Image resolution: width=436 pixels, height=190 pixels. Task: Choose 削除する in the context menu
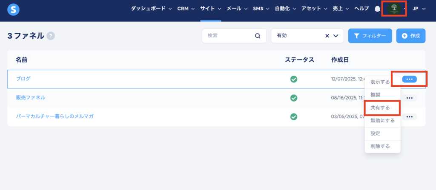point(380,146)
